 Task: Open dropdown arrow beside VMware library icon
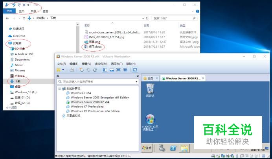click(x=63, y=70)
